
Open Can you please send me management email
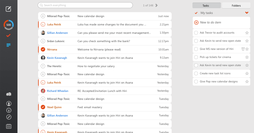coord(105,33)
